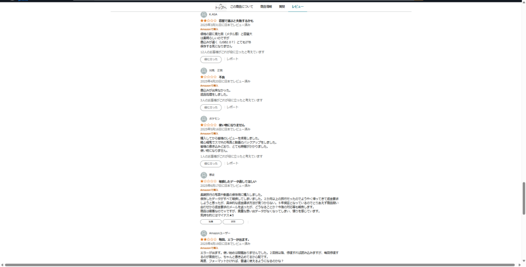Report the 不良 review with レポート
This screenshot has height=267, width=526.
click(x=233, y=107)
